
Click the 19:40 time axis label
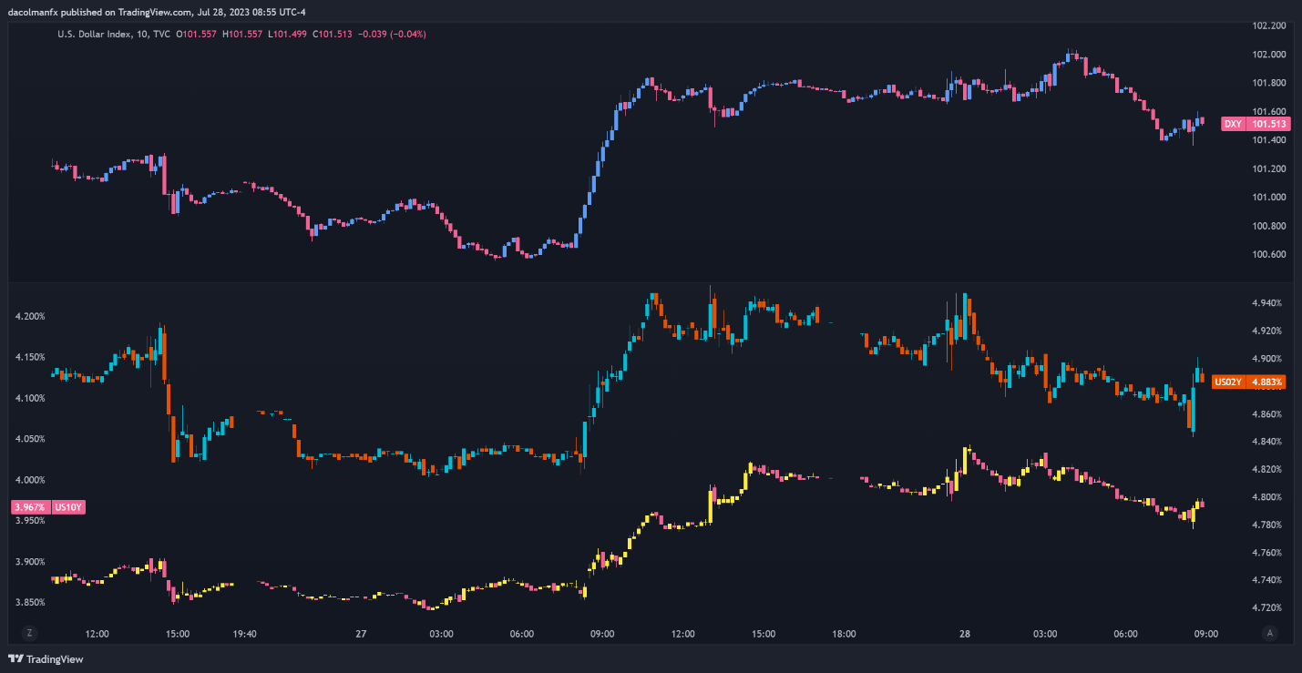tap(244, 634)
